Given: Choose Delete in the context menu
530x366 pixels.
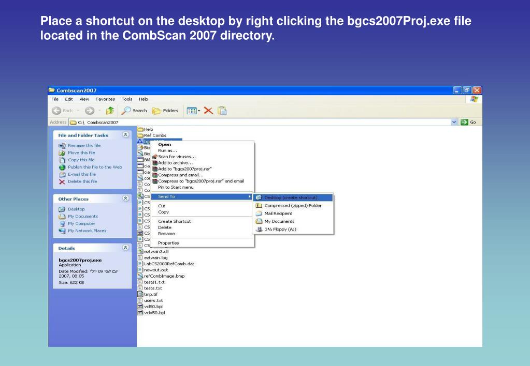Looking at the screenshot, I should pos(202,227).
